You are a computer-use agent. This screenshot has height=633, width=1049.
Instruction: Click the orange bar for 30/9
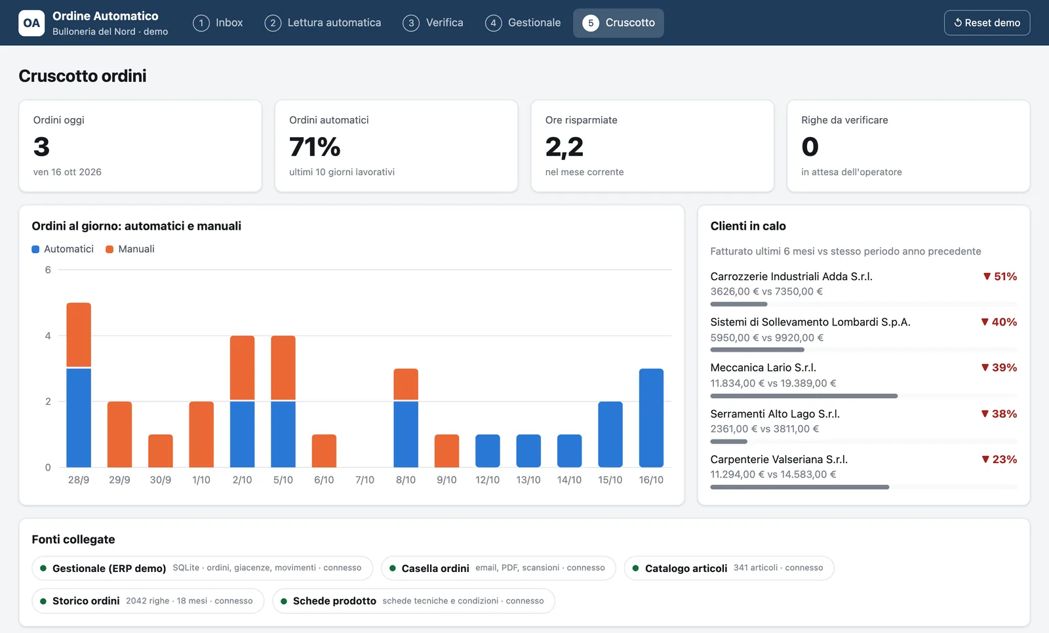(x=161, y=451)
